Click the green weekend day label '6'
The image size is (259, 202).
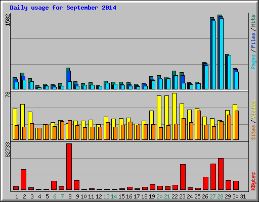click(55, 196)
